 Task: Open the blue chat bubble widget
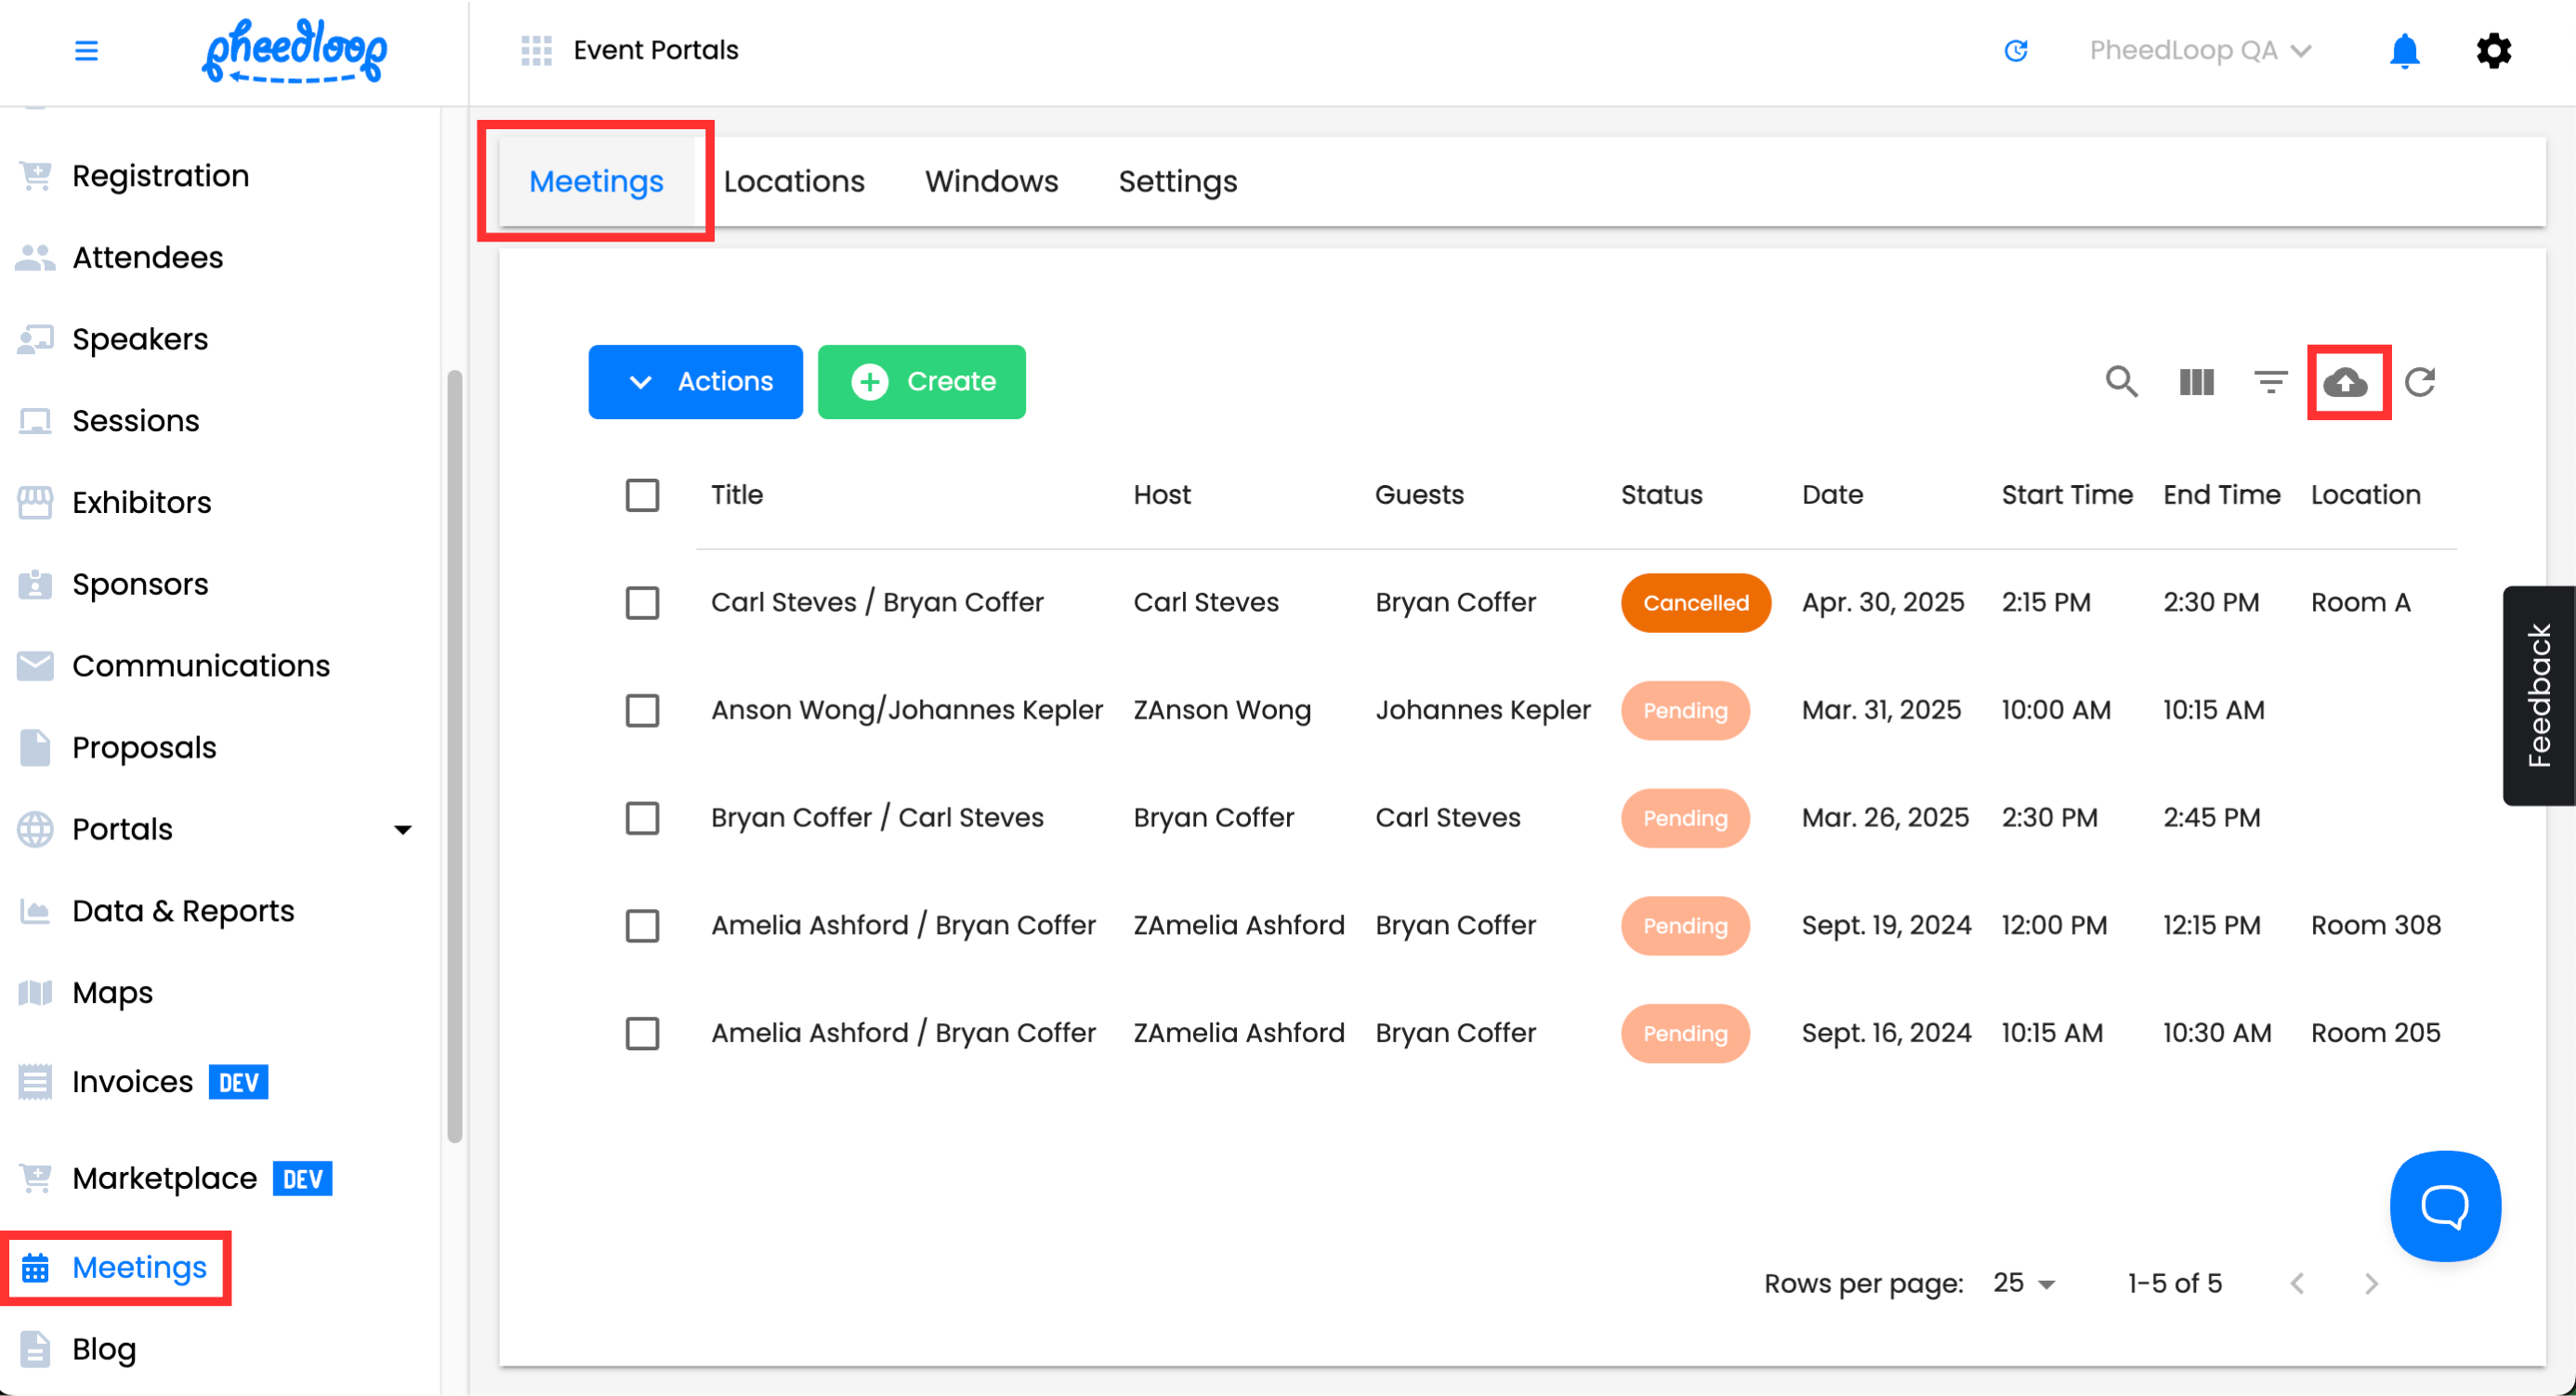tap(2444, 1206)
